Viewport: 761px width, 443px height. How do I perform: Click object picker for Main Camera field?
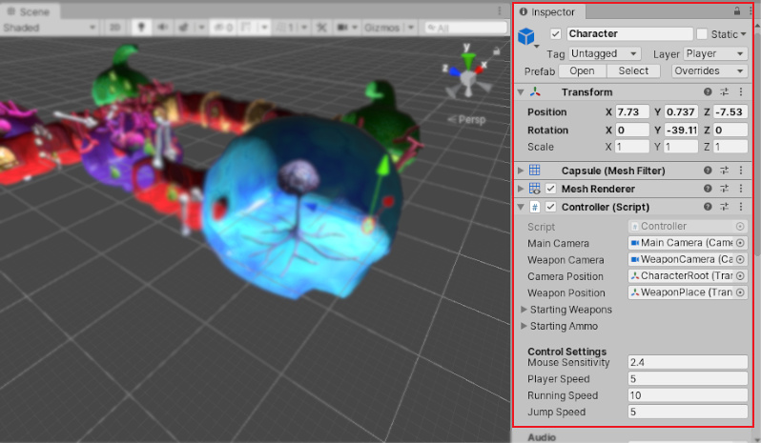(740, 243)
